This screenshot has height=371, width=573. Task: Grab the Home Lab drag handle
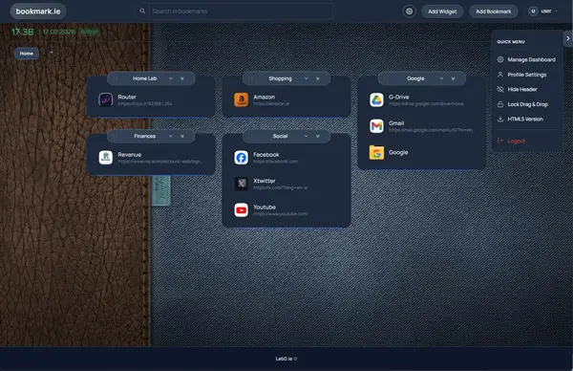(117, 78)
